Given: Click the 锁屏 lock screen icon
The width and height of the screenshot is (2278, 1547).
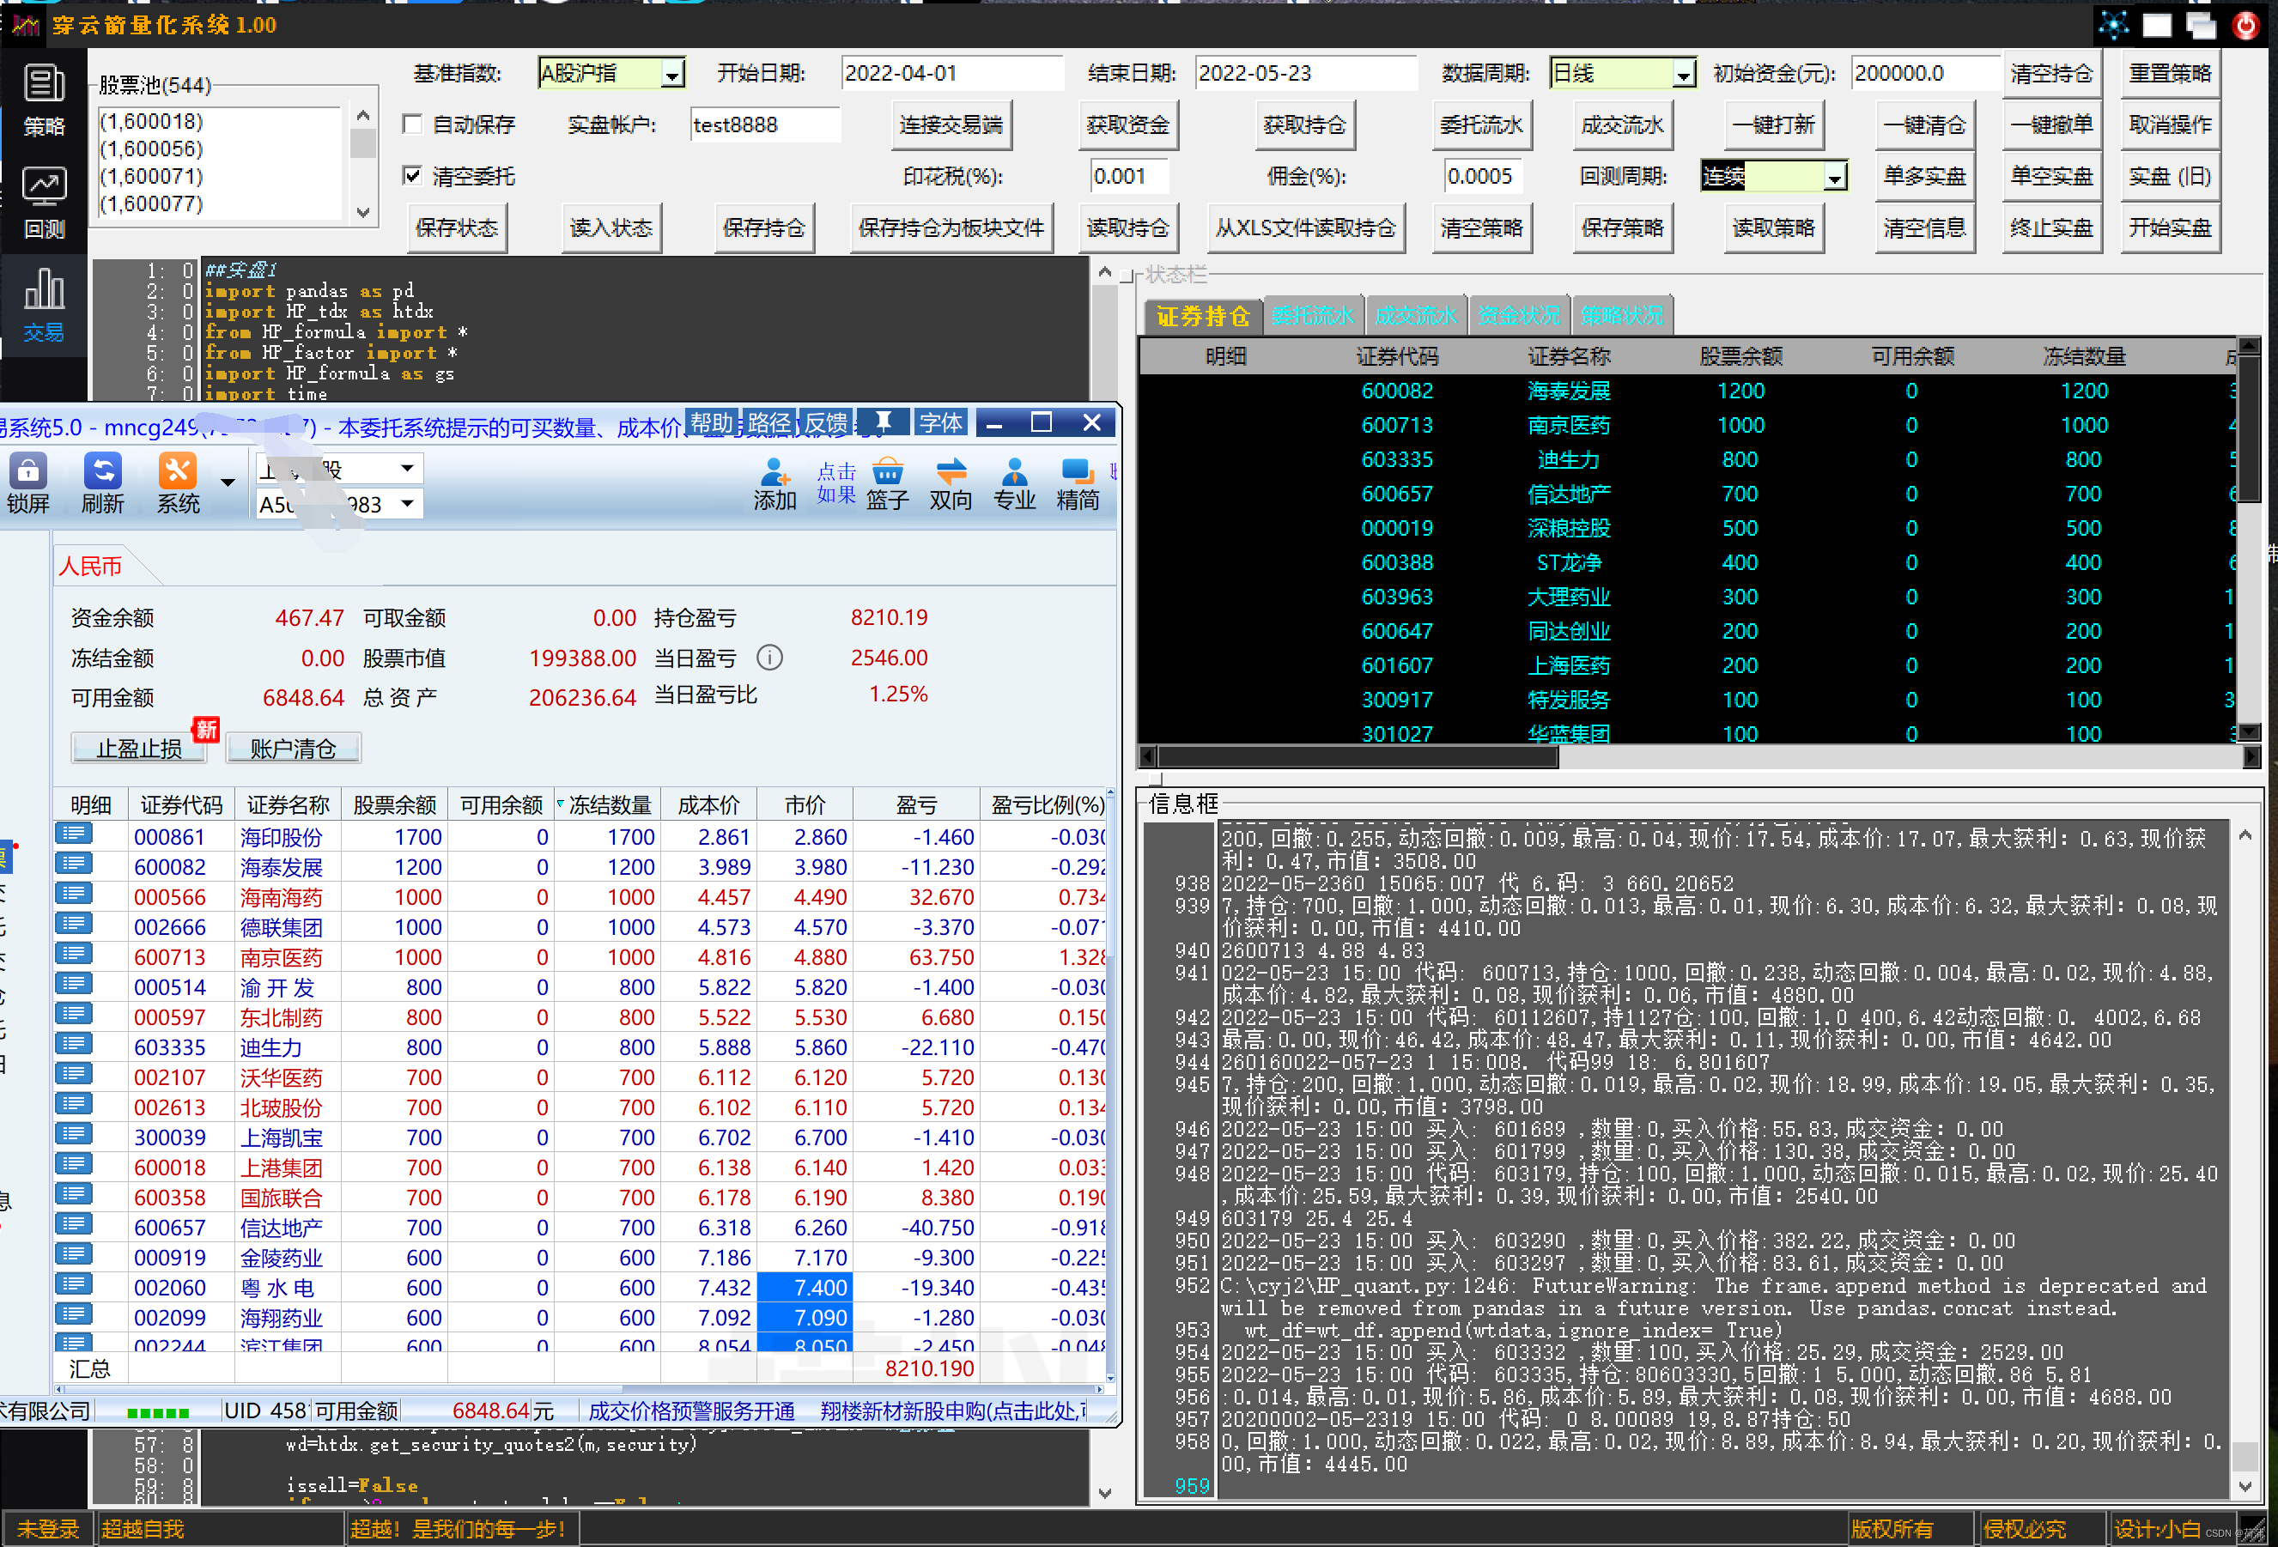Looking at the screenshot, I should click(27, 484).
